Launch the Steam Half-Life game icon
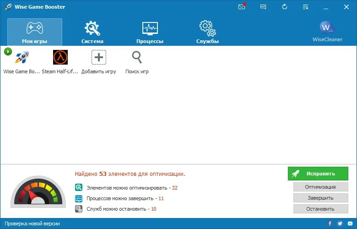 (x=60, y=57)
